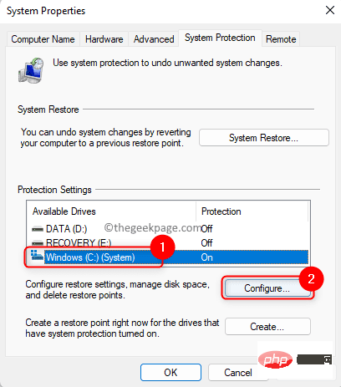
Task: Click the RECOVERY (E:) drive icon
Action: coord(38,243)
